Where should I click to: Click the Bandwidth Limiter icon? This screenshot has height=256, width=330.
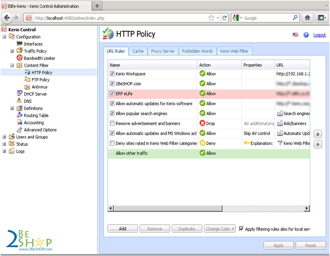19,58
